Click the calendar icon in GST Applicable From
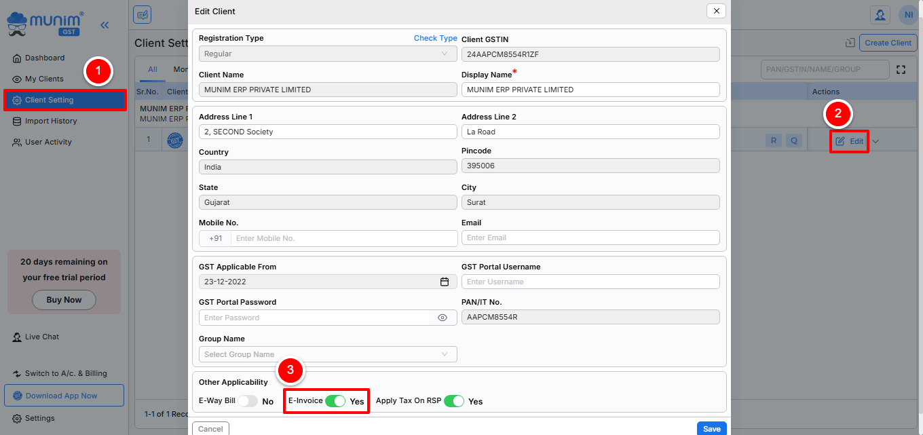923x435 pixels. [445, 282]
